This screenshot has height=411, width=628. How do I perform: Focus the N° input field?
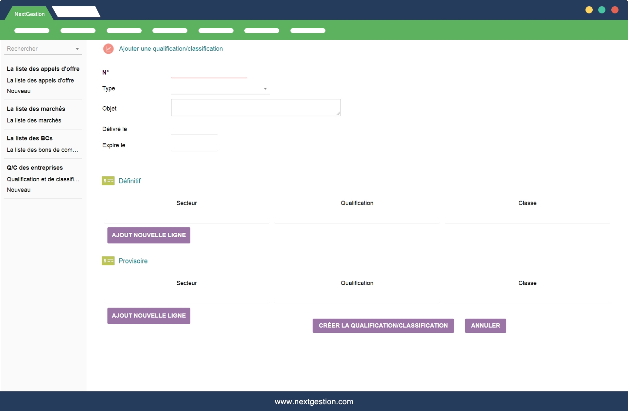coord(209,73)
